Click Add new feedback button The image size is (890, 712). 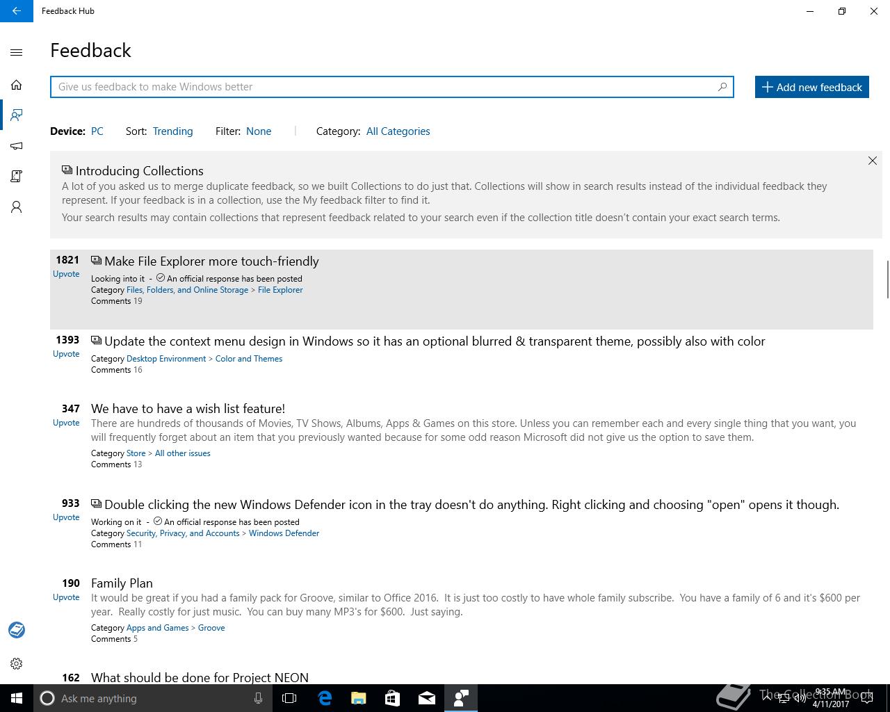click(x=812, y=87)
